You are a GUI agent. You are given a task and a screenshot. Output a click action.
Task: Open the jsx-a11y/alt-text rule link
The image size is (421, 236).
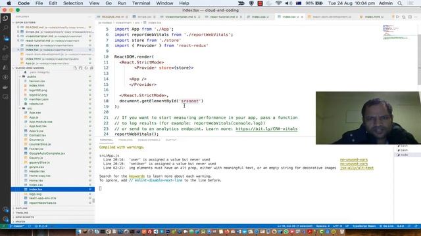pyautogui.click(x=357, y=168)
